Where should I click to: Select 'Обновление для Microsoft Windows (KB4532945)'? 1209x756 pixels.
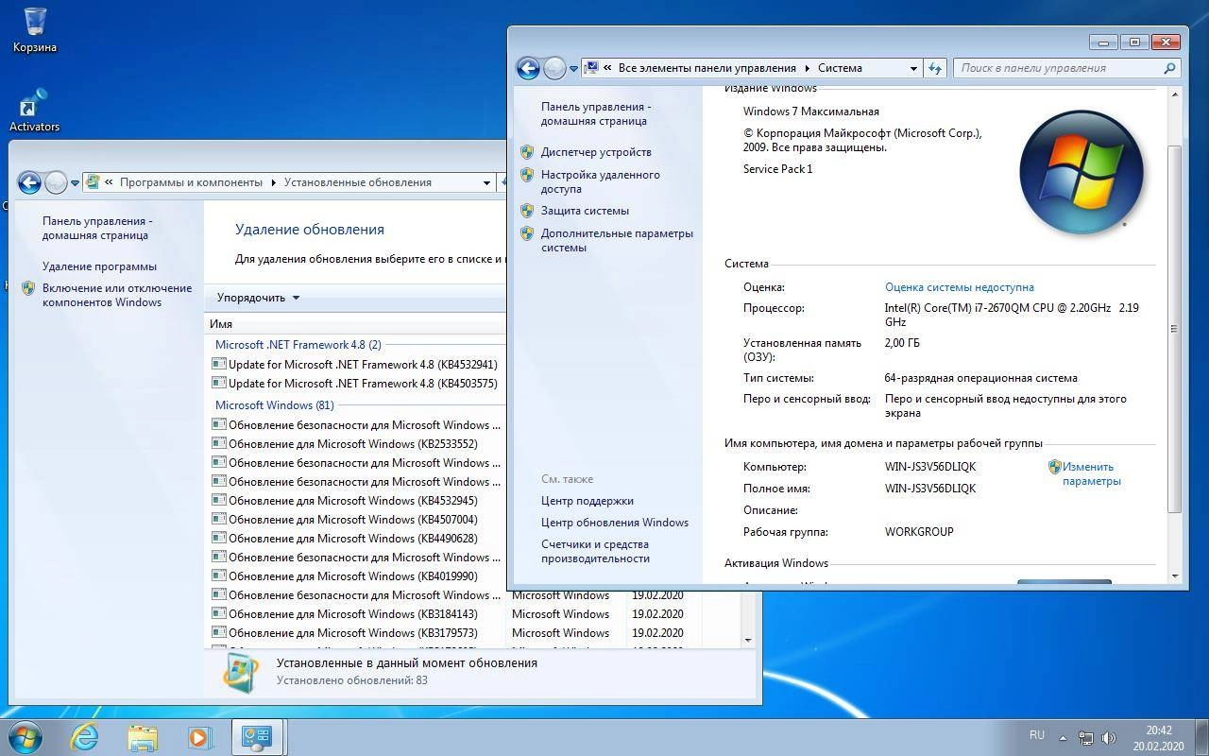coord(353,501)
